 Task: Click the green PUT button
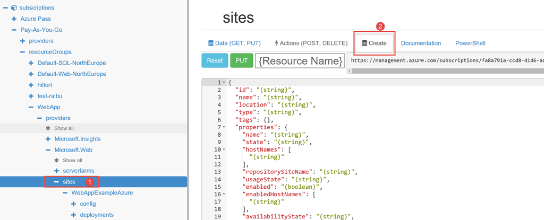(242, 60)
